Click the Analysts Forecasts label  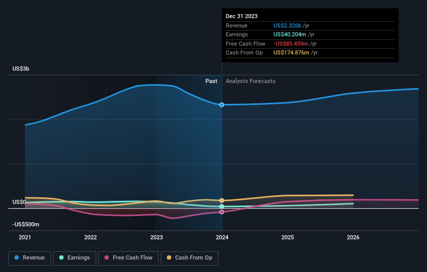click(x=251, y=81)
